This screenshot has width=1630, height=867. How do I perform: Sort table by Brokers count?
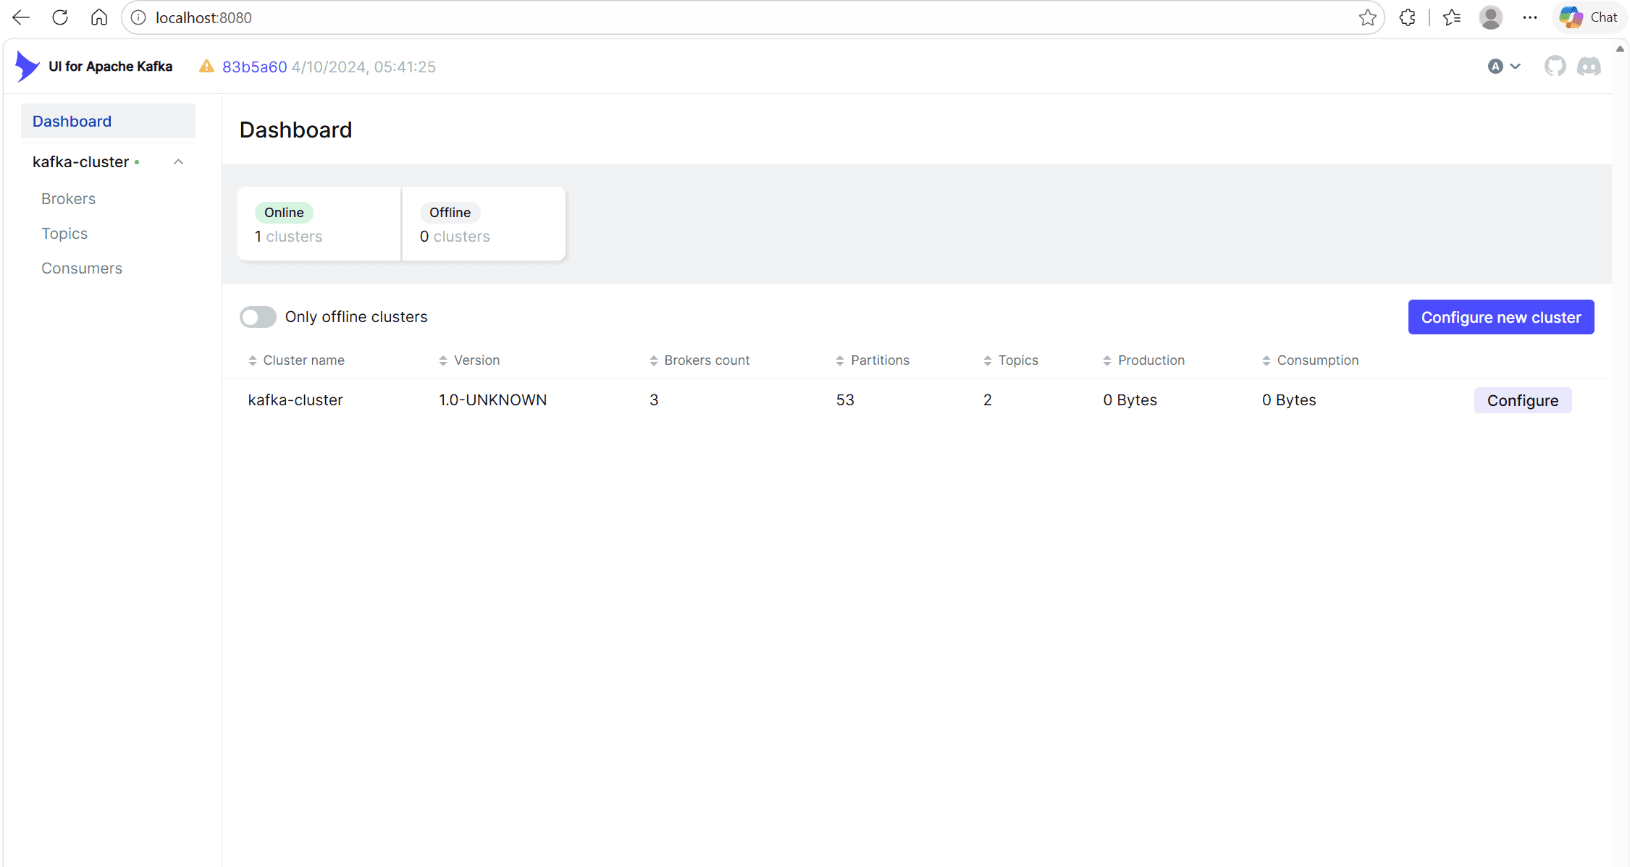pyautogui.click(x=700, y=360)
